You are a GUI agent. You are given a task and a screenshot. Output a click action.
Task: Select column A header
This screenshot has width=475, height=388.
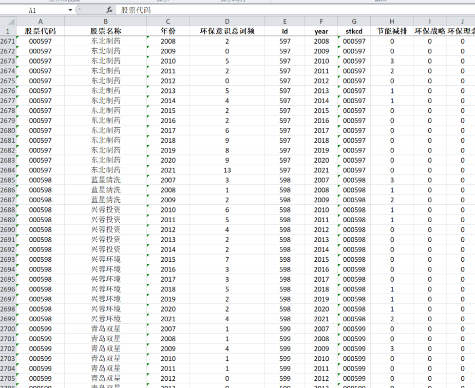[x=40, y=22]
